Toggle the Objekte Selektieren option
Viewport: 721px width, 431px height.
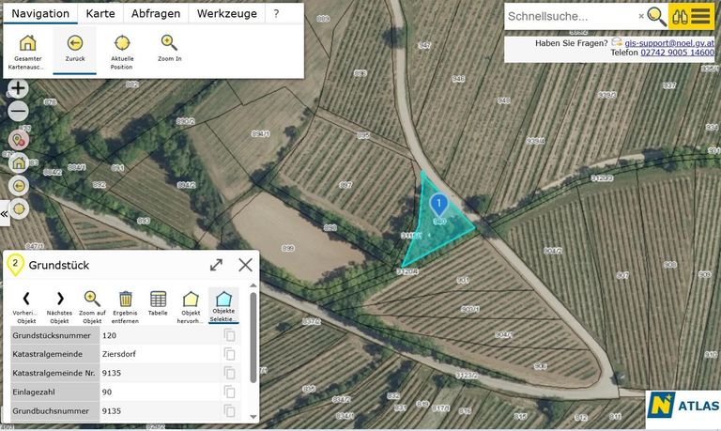coord(223,300)
